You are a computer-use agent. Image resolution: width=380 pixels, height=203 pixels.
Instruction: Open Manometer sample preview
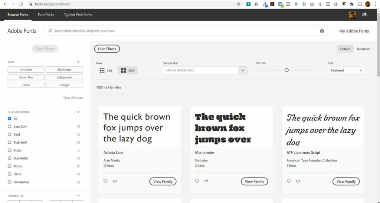click(x=232, y=126)
